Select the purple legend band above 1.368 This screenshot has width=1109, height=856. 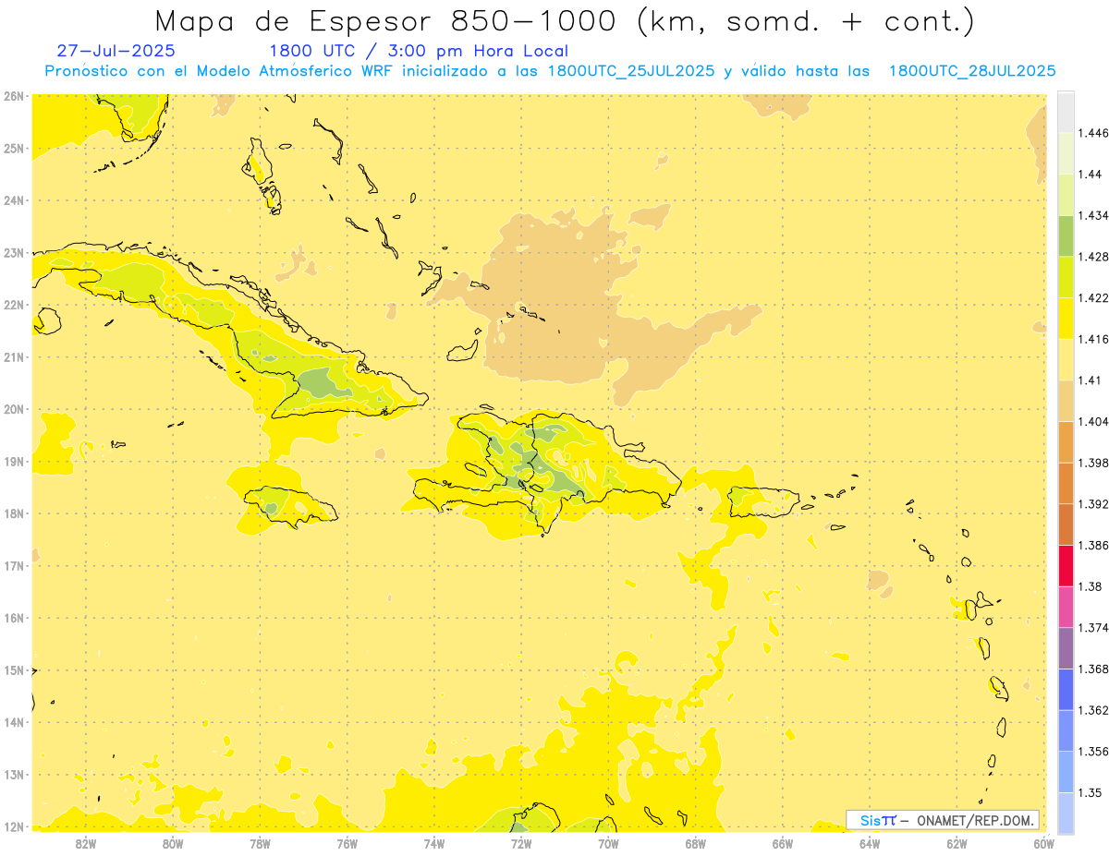pyautogui.click(x=1066, y=648)
